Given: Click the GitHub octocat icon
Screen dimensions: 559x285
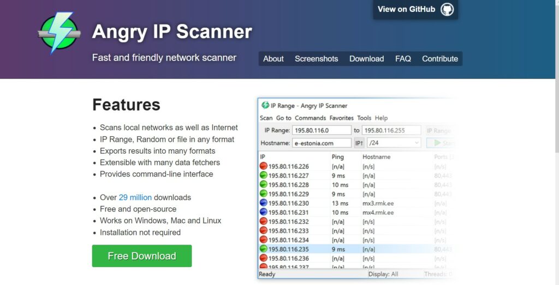Looking at the screenshot, I should click(x=447, y=10).
